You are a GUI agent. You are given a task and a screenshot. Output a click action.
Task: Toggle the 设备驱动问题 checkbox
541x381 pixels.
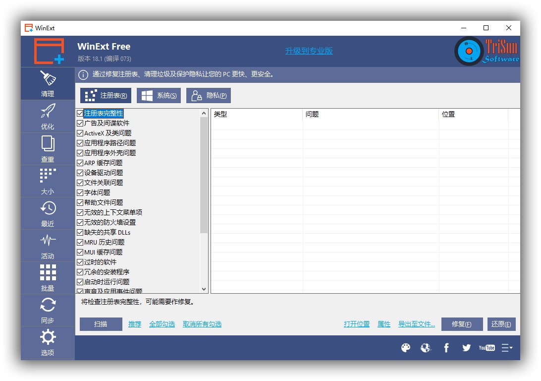click(80, 173)
